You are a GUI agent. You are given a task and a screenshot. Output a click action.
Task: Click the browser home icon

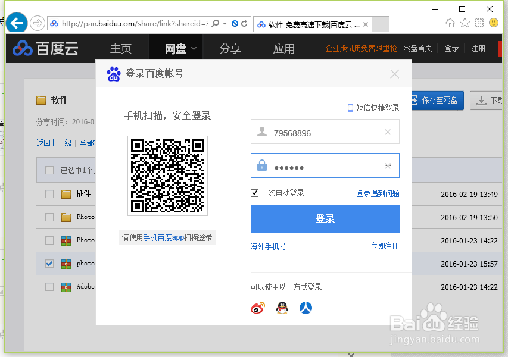[x=450, y=23]
